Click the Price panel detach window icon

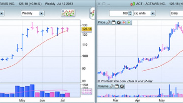coord(114,22)
